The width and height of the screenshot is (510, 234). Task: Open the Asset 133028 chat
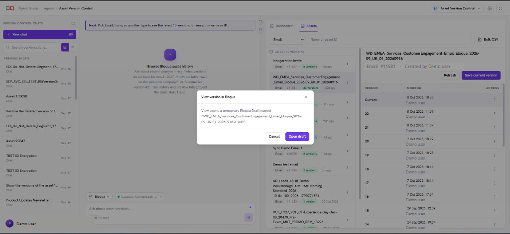[38, 98]
